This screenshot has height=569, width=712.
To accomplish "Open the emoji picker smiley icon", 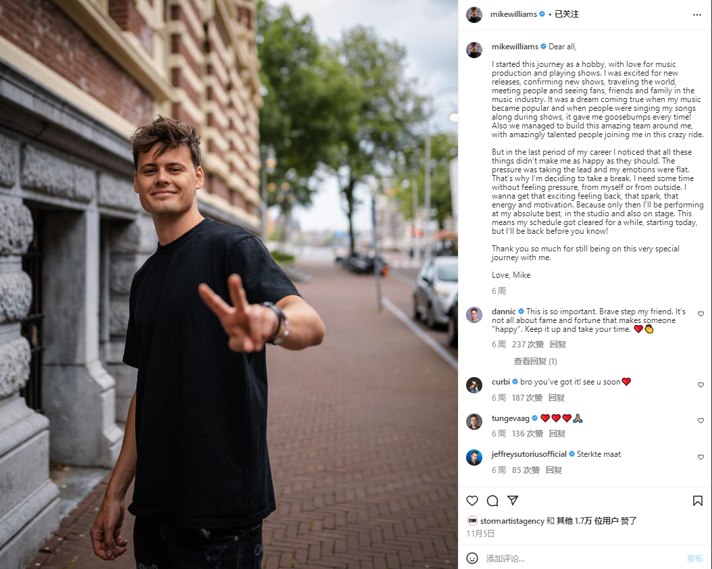I will (472, 558).
